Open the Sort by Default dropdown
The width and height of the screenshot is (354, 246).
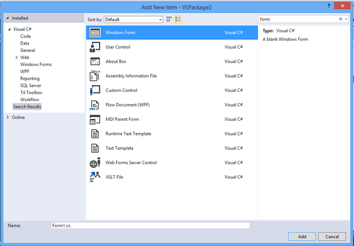tap(133, 20)
